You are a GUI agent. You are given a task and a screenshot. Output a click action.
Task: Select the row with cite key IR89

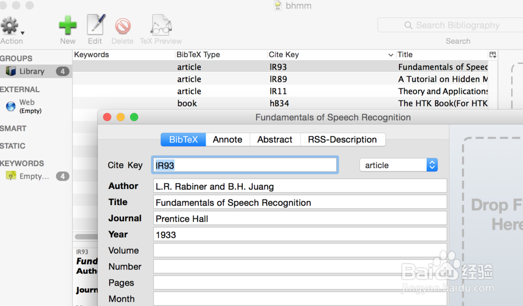280,79
